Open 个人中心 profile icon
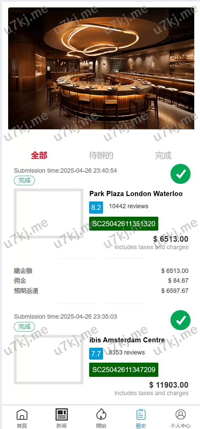 click(181, 415)
